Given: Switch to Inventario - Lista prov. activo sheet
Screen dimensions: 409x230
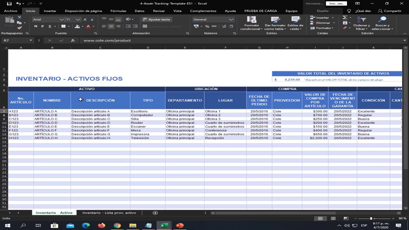Looking at the screenshot, I should pyautogui.click(x=109, y=213).
